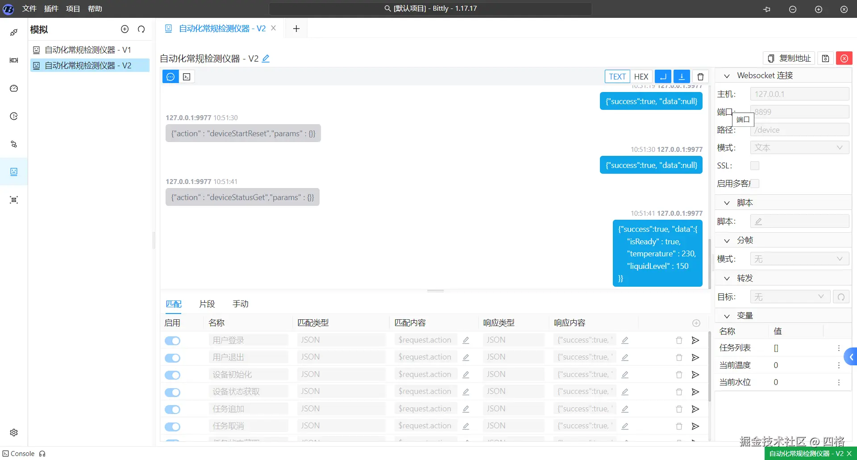This screenshot has height=460, width=857.
Task: Switch to terminal log view
Action: (187, 77)
